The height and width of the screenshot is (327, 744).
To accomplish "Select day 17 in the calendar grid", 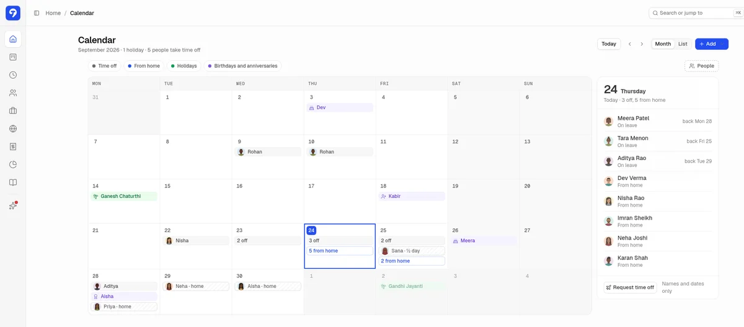I will tap(340, 202).
